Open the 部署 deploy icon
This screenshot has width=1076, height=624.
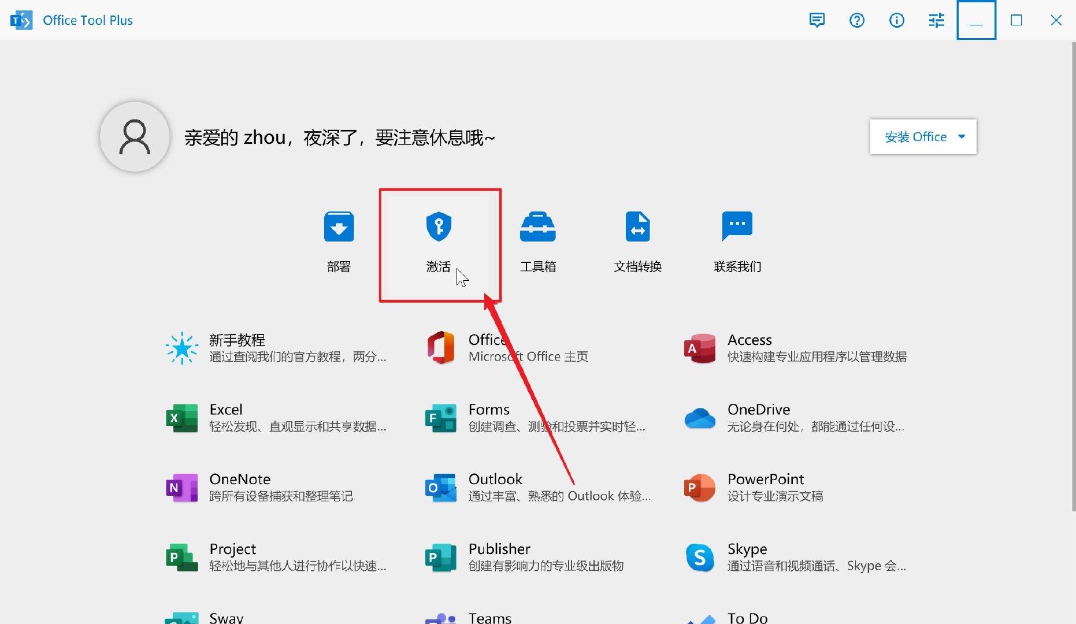coord(339,226)
